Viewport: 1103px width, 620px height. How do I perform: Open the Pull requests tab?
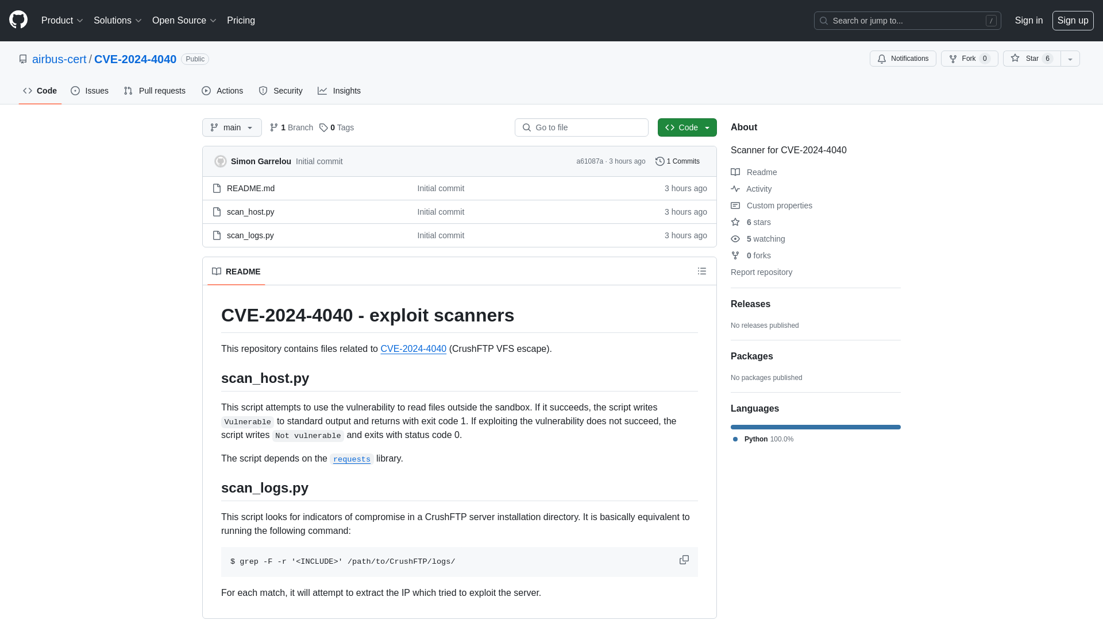[155, 91]
